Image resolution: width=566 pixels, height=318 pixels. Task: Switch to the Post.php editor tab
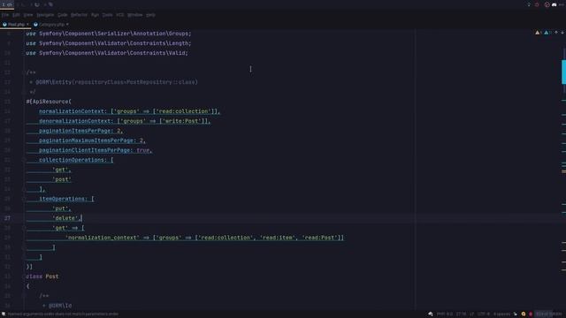coord(16,25)
